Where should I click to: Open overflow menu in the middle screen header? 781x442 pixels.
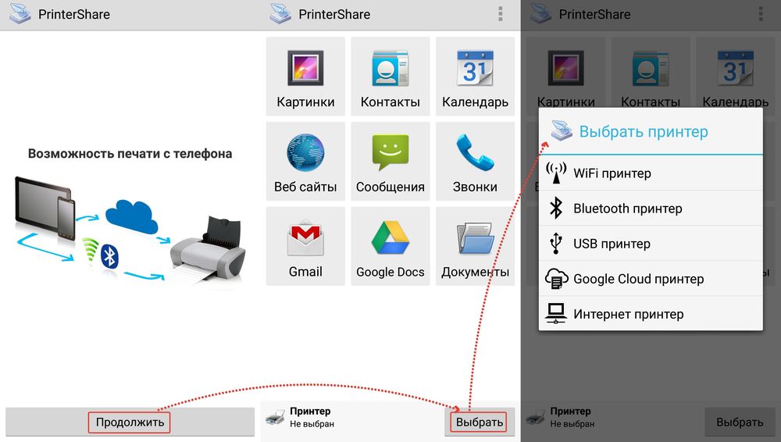[x=501, y=14]
